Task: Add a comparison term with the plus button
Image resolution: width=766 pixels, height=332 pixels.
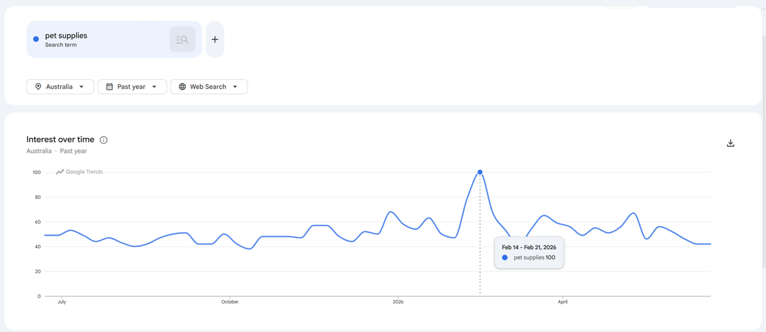Action: click(215, 40)
